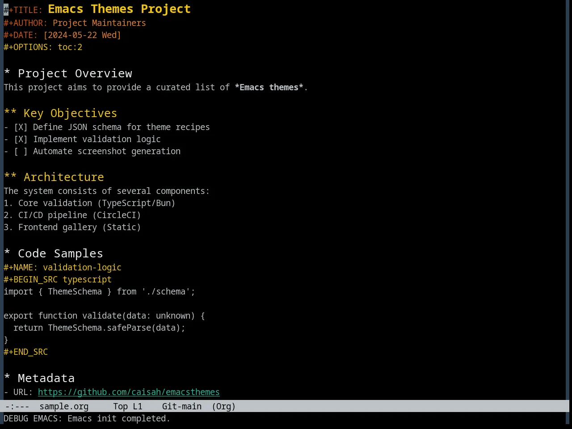The height and width of the screenshot is (429, 572).
Task: Click the '#+TITLE:' keyword
Action: [23, 10]
